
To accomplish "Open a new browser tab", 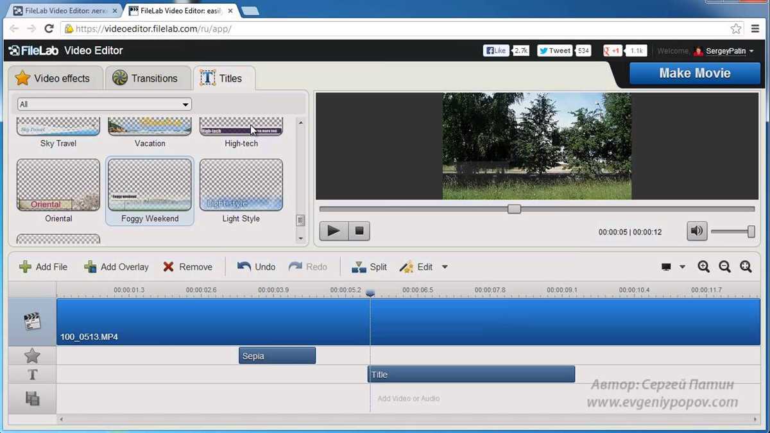I will 250,11.
